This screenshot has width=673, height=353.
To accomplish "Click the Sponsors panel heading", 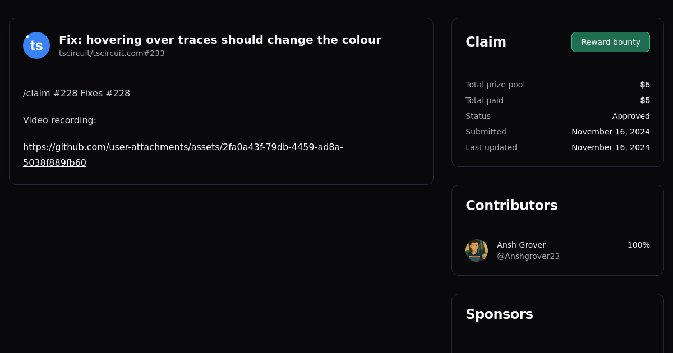I will 499,314.
